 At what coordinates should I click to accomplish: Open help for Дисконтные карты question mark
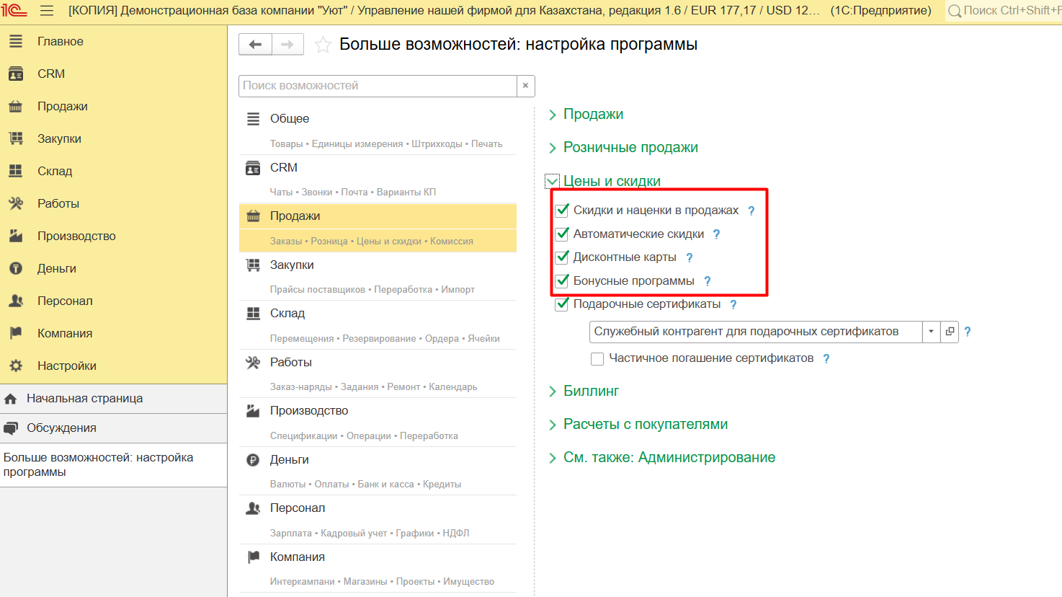coord(690,258)
